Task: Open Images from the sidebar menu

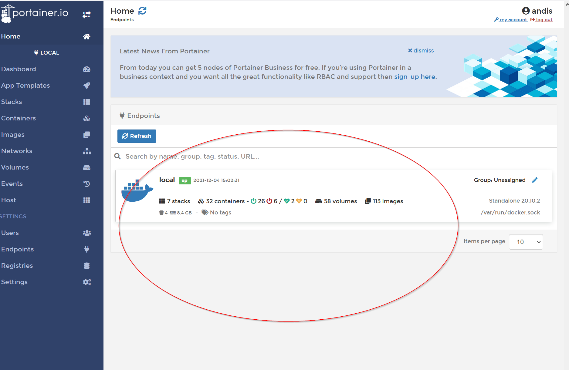Action: (x=13, y=135)
